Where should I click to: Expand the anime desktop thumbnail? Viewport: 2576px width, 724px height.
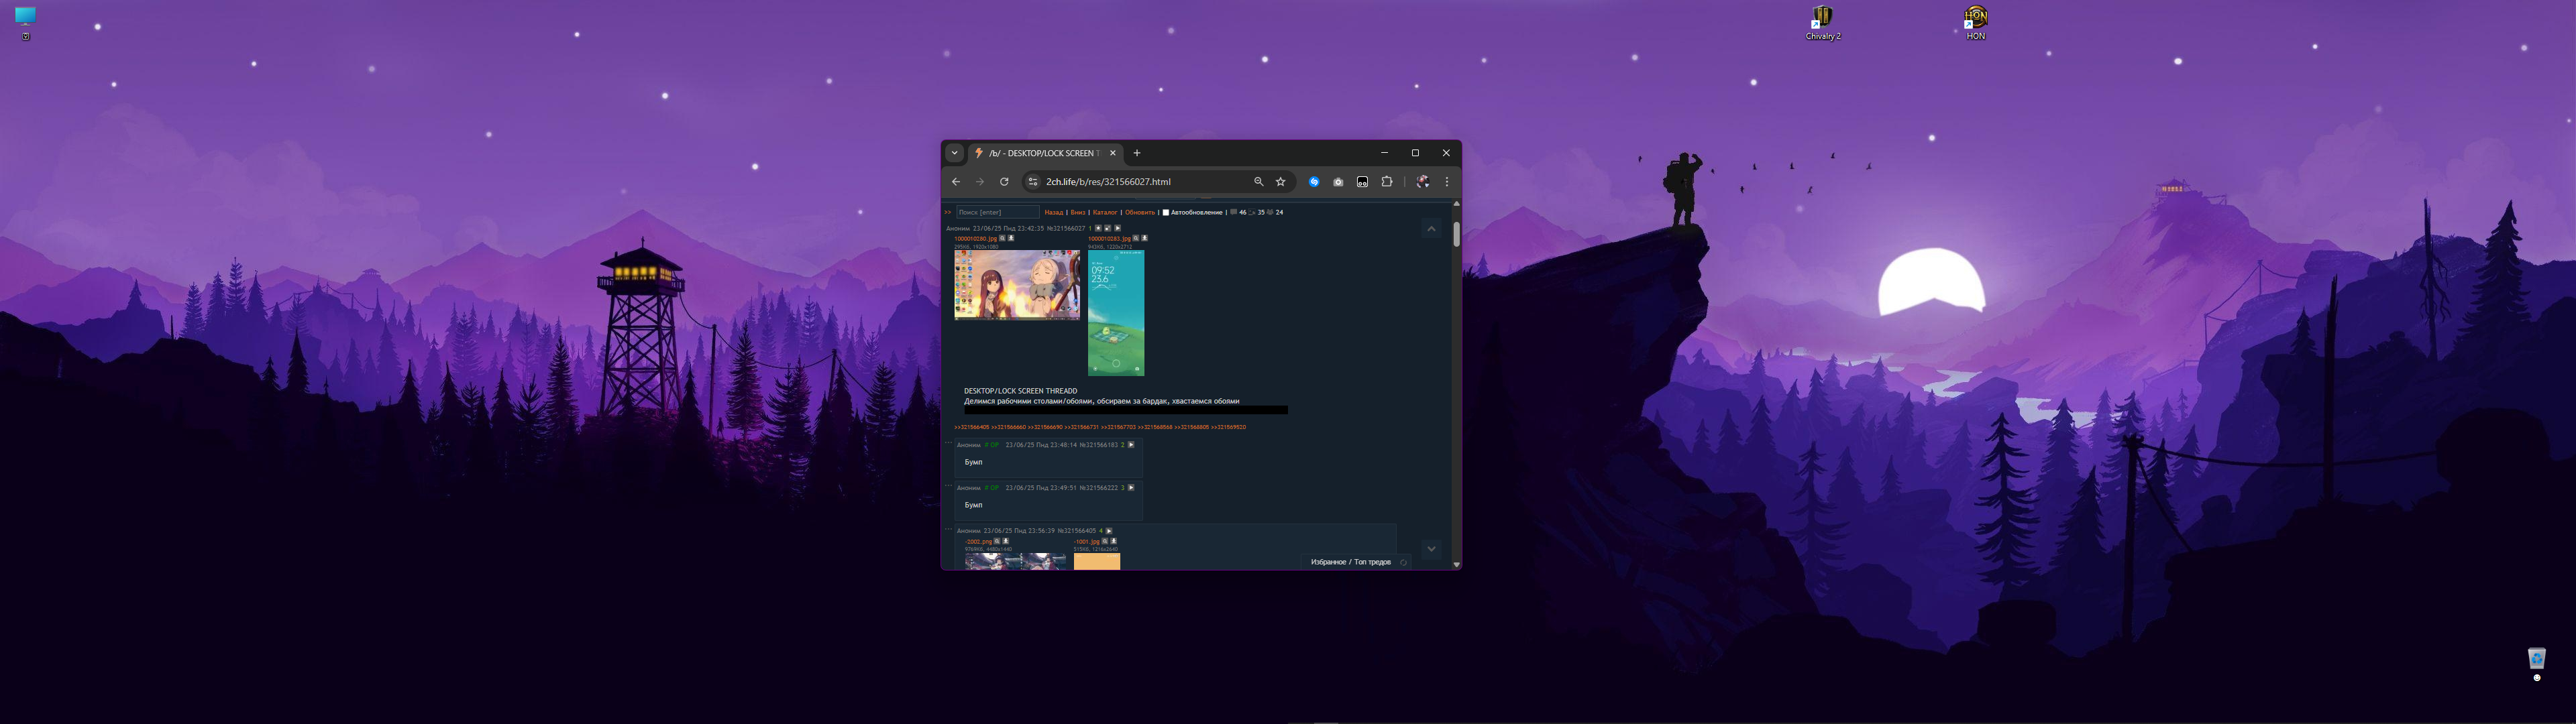[x=1017, y=285]
